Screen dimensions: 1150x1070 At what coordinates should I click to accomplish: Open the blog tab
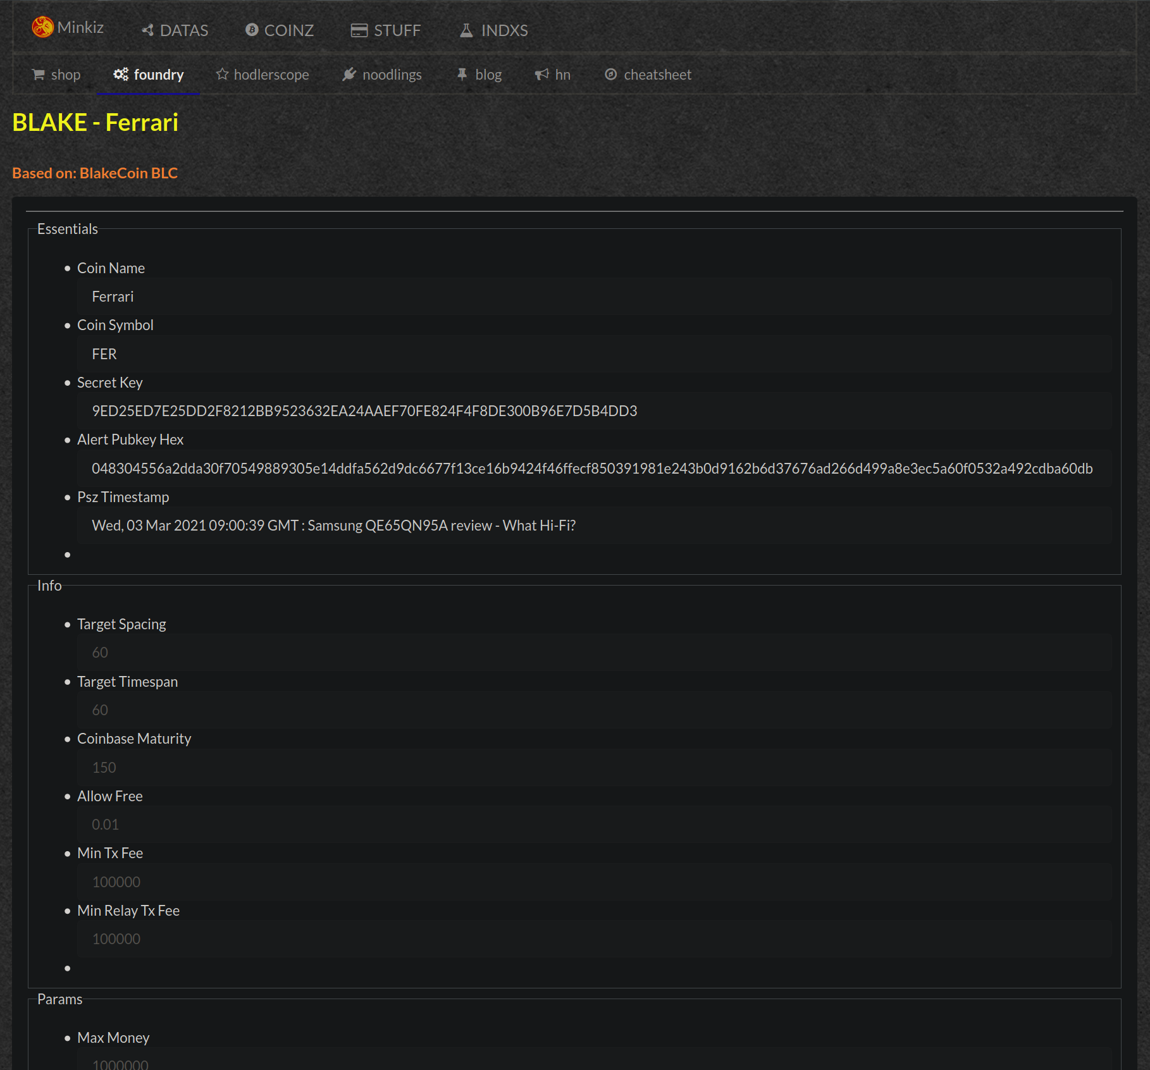pyautogui.click(x=479, y=75)
